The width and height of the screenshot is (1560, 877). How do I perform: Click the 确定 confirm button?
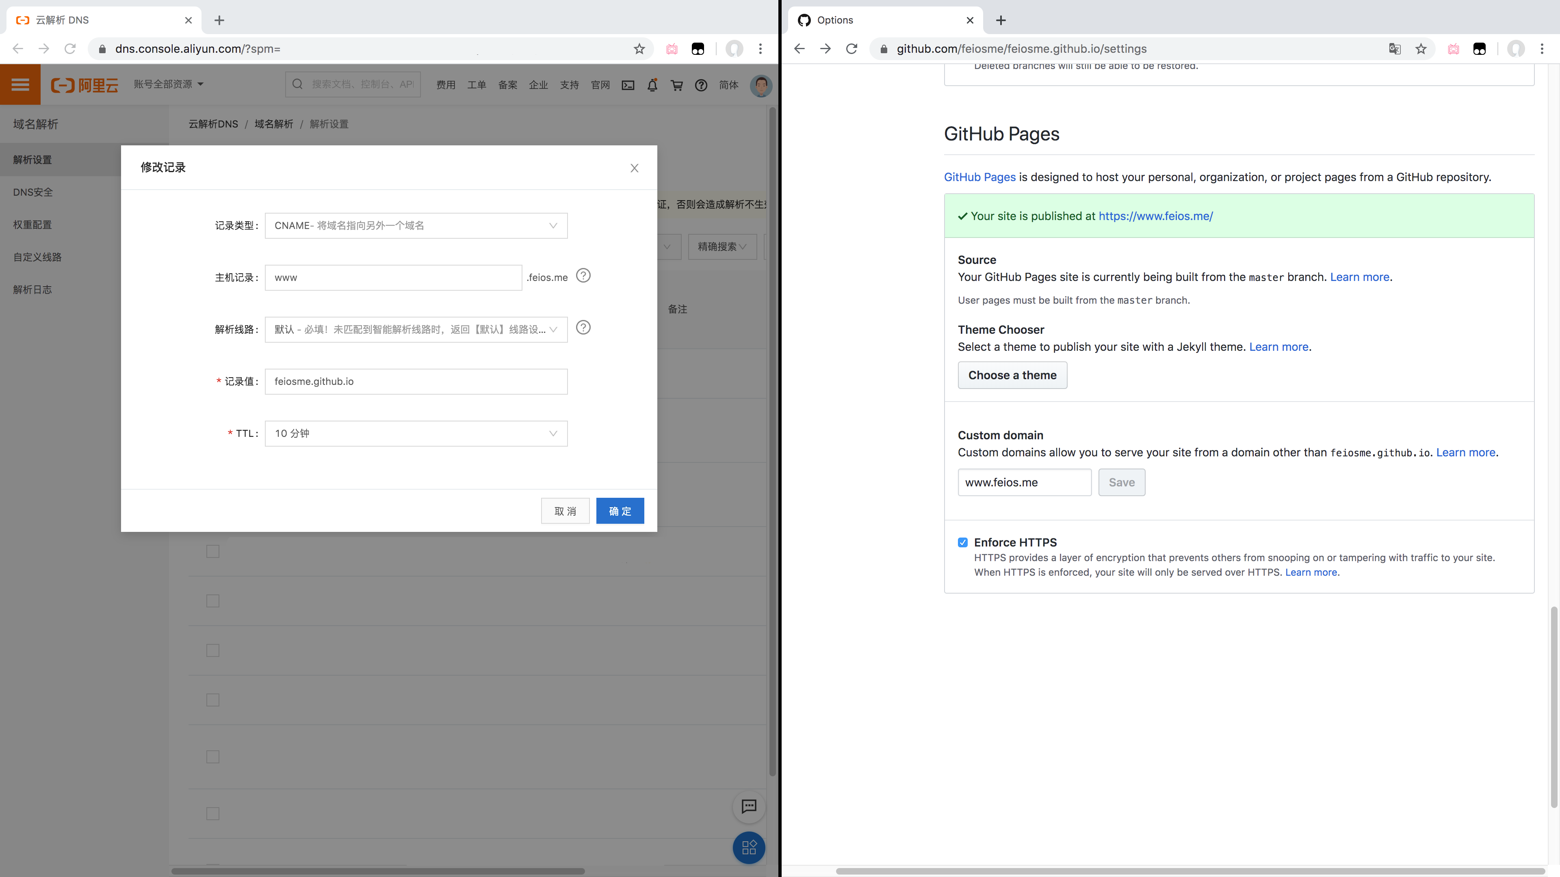[x=620, y=512]
